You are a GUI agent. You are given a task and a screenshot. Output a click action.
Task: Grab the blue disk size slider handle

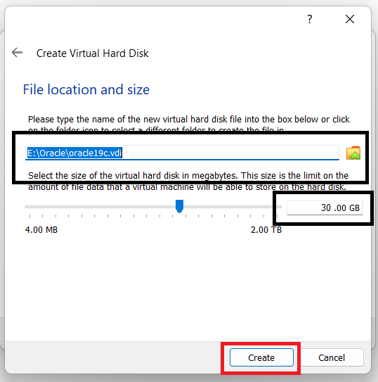coord(179,206)
